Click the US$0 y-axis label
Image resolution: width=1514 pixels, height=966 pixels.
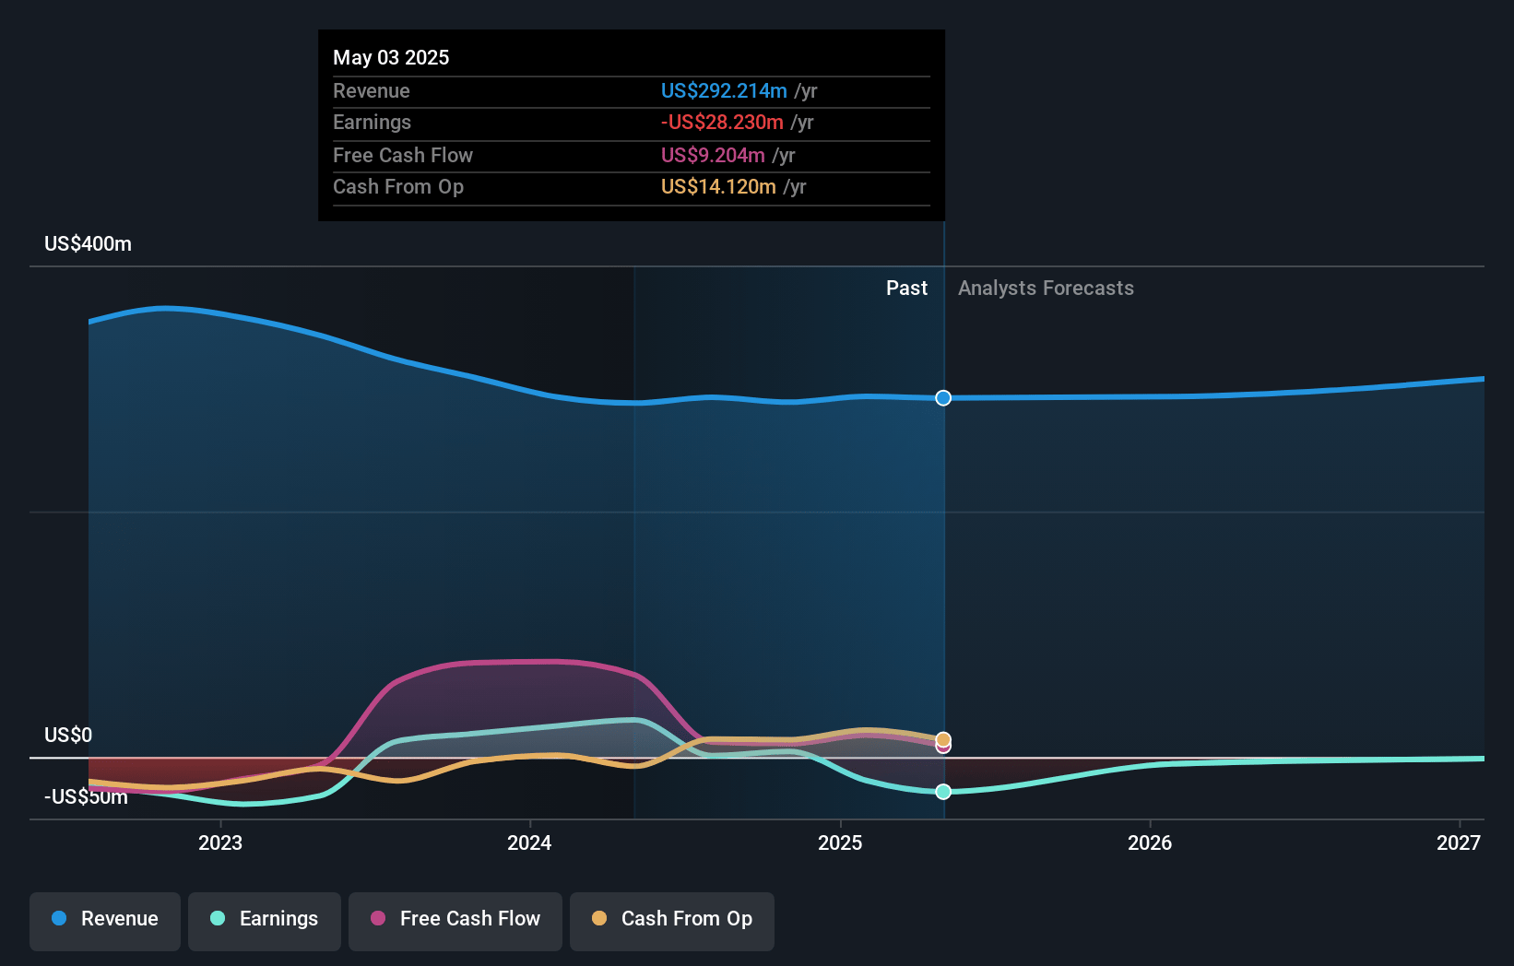(68, 736)
